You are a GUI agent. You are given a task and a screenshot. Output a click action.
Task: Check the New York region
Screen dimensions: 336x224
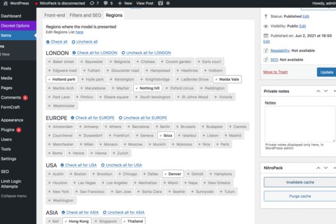point(59,192)
